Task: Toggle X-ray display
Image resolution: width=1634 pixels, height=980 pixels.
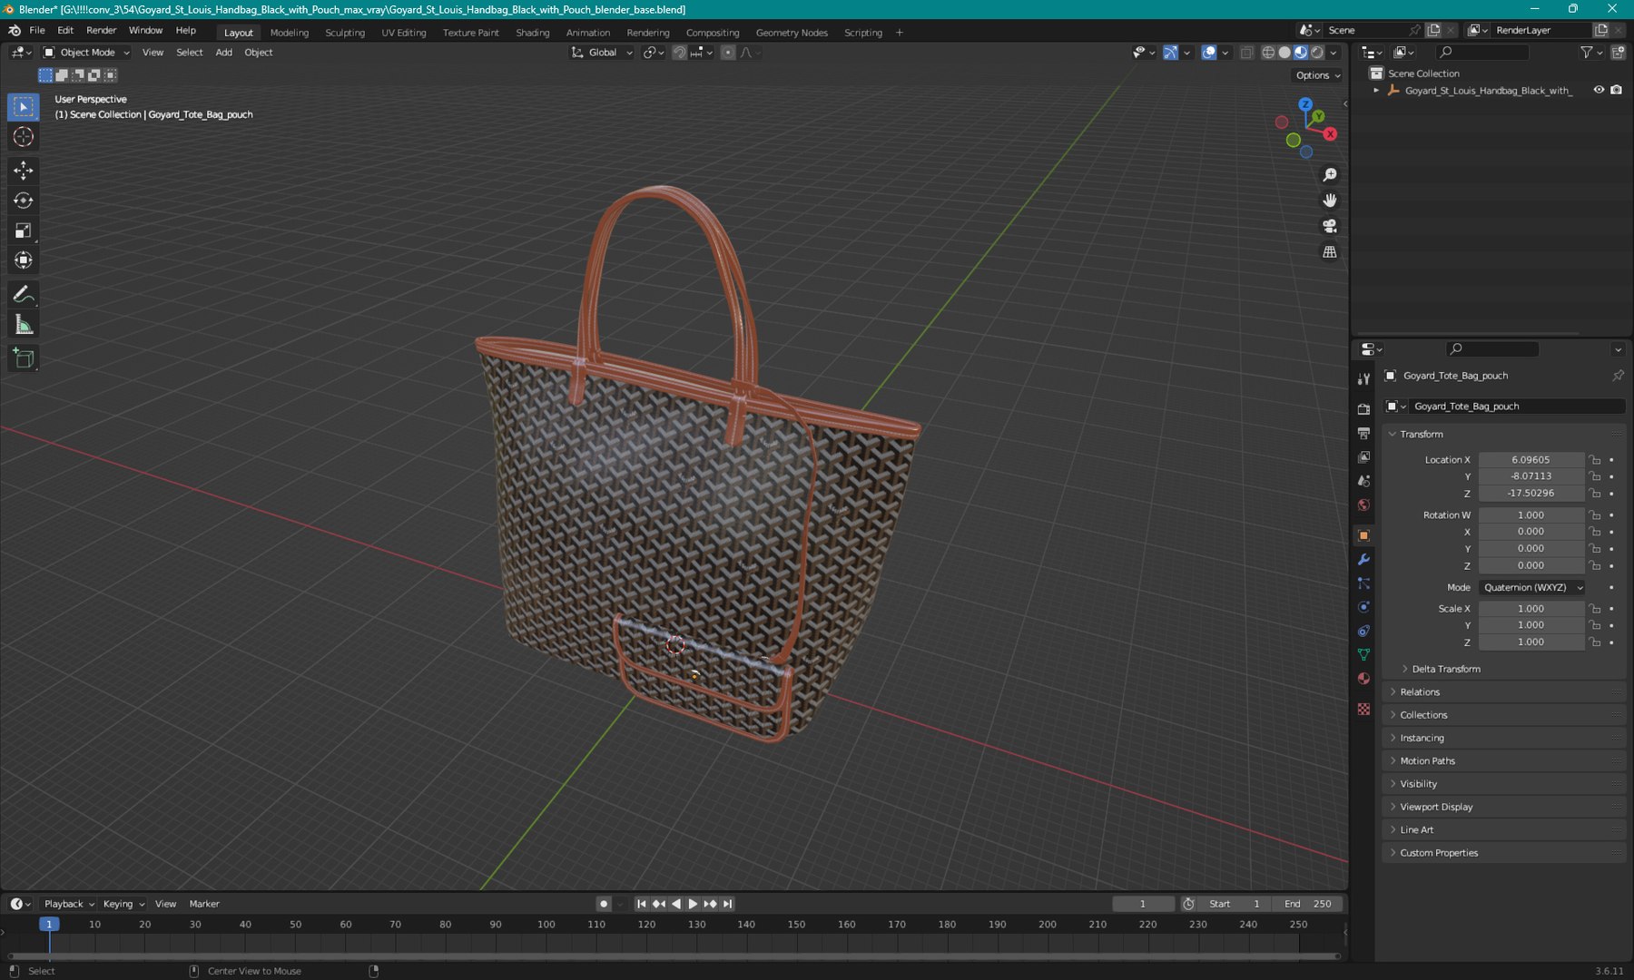Action: coord(1247,53)
